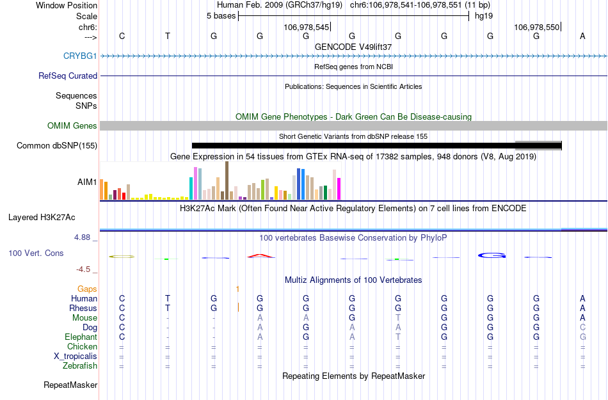Viewport: 608px width, 400px height.
Task: Click the large blue G conservation logo
Action: coord(492,255)
